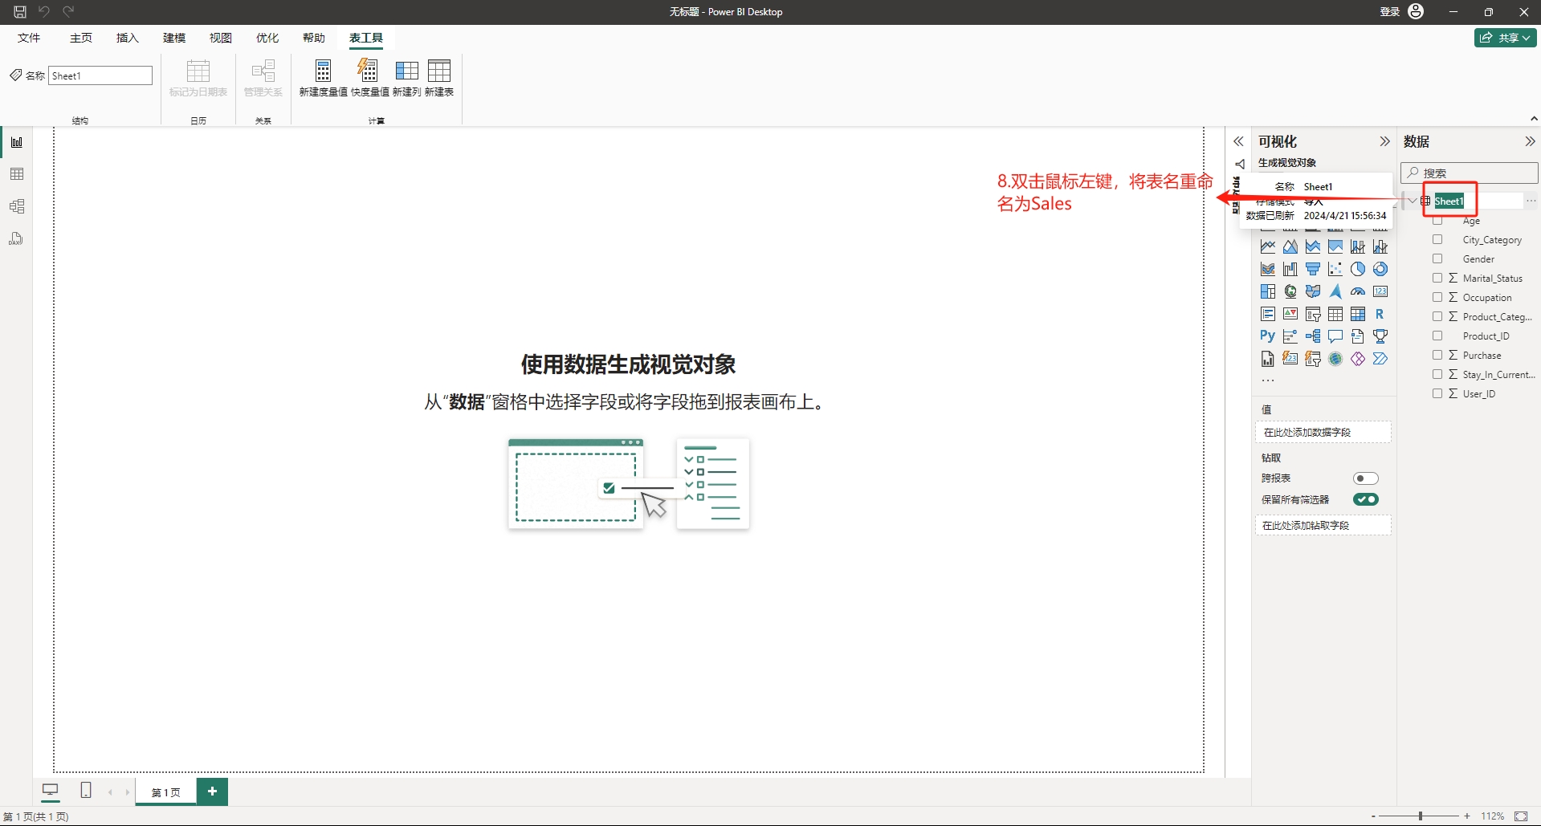Check the Marital_Status field checkbox
1541x826 pixels.
[1437, 279]
